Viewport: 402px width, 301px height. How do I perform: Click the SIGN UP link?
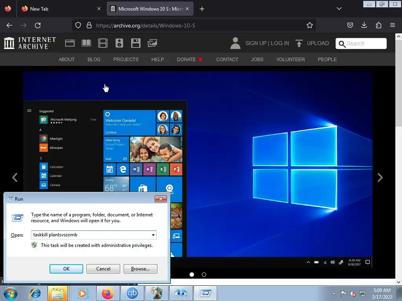pyautogui.click(x=256, y=43)
